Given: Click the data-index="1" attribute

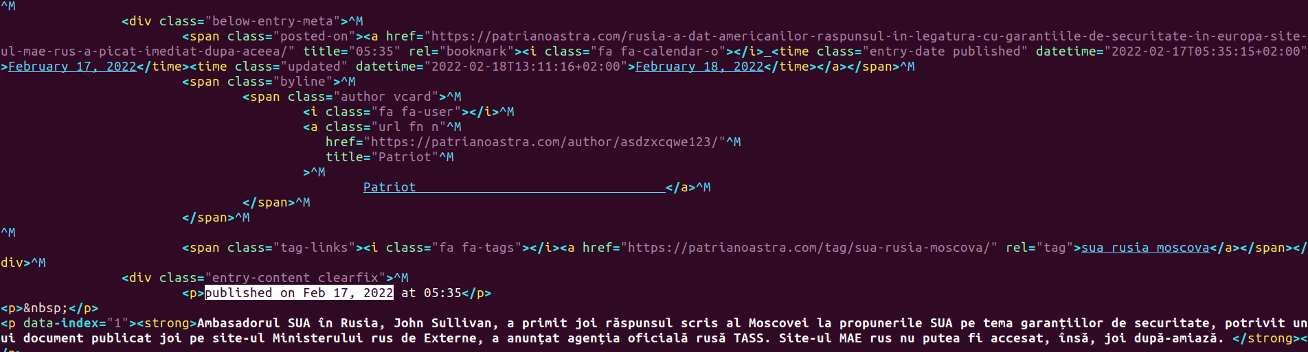Looking at the screenshot, I should pyautogui.click(x=76, y=323).
